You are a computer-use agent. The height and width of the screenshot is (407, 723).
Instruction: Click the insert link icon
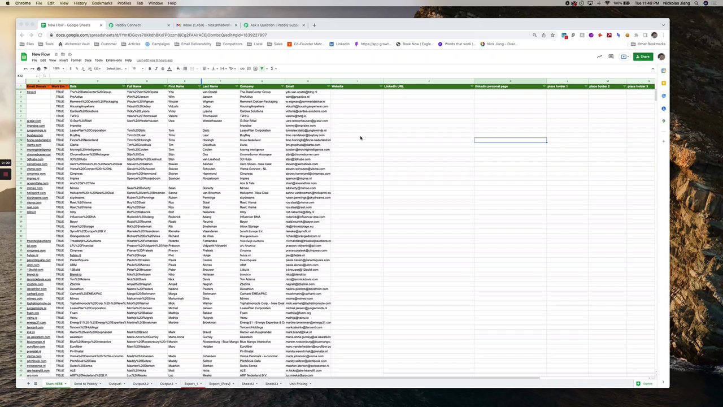242,68
